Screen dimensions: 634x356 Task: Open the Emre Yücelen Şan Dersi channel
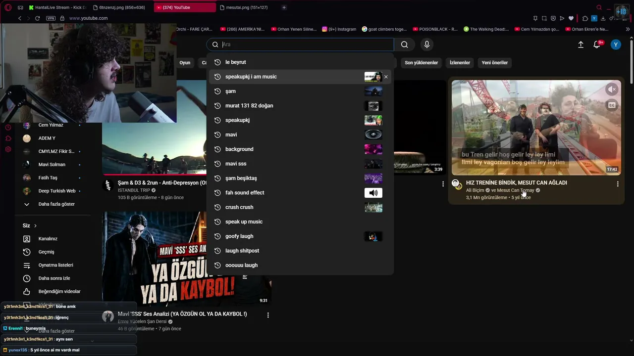[142, 321]
